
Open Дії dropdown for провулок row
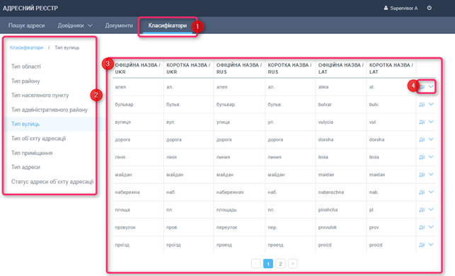(x=426, y=227)
